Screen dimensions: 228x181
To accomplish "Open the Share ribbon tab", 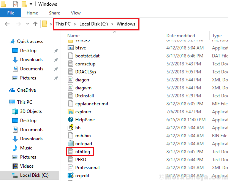I will (54, 13).
